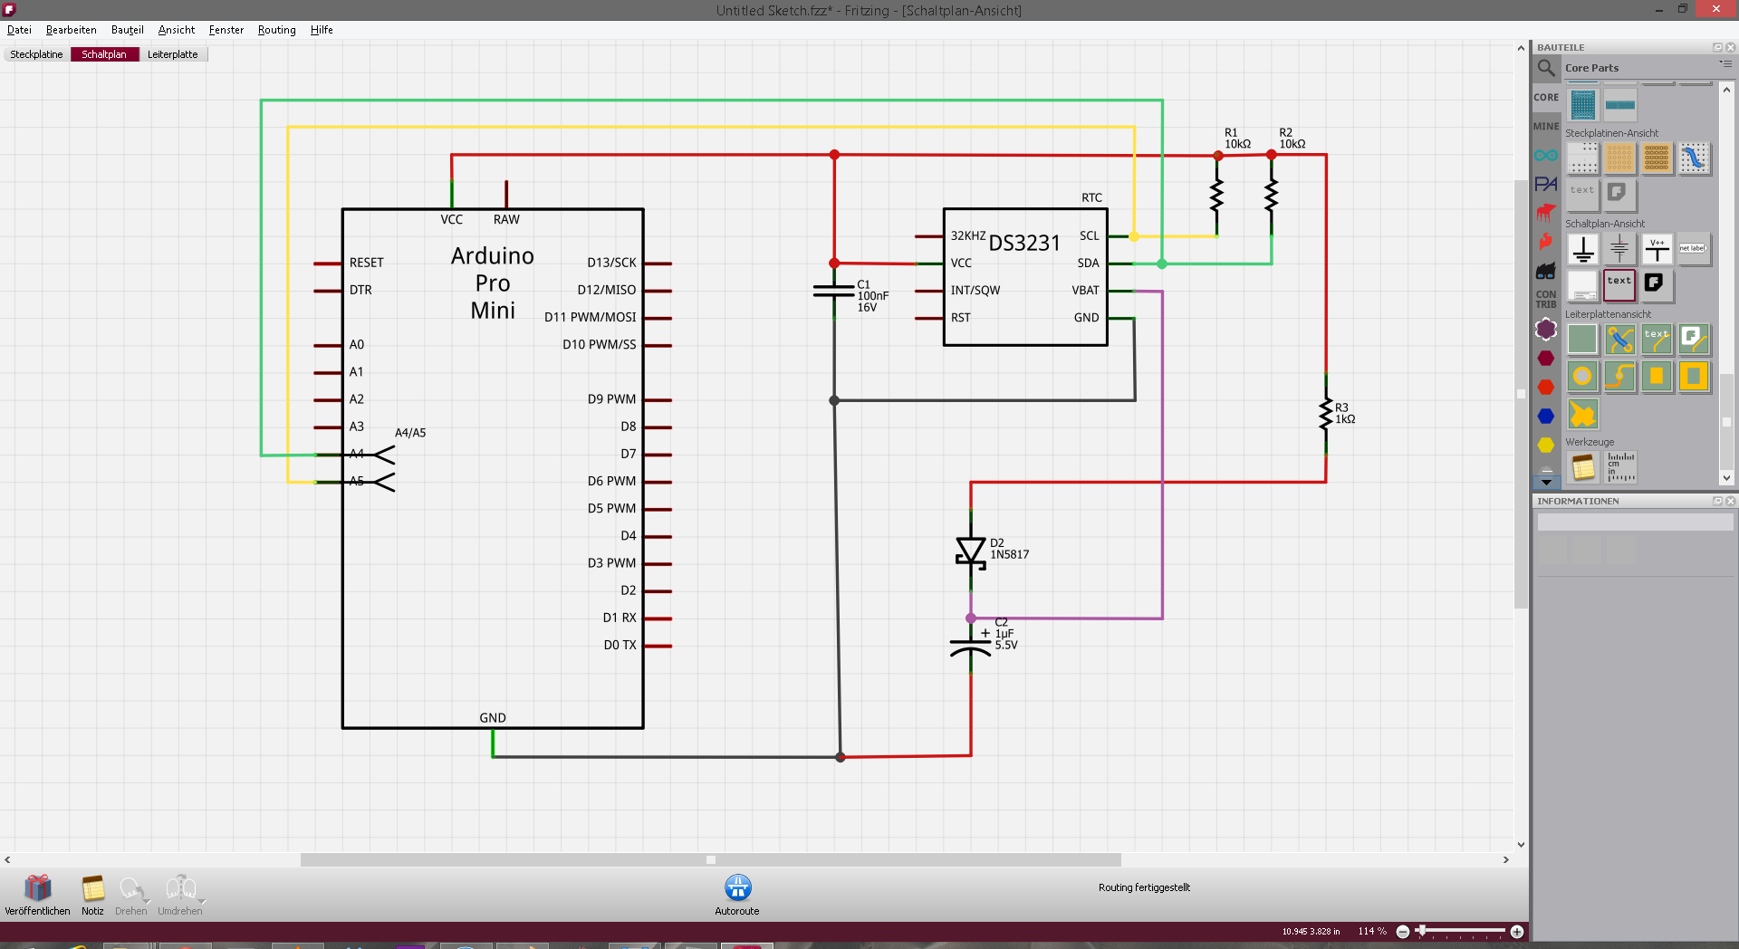Click the canvas vertical scrollbar
Screen dimensions: 1739x949
click(x=1522, y=394)
